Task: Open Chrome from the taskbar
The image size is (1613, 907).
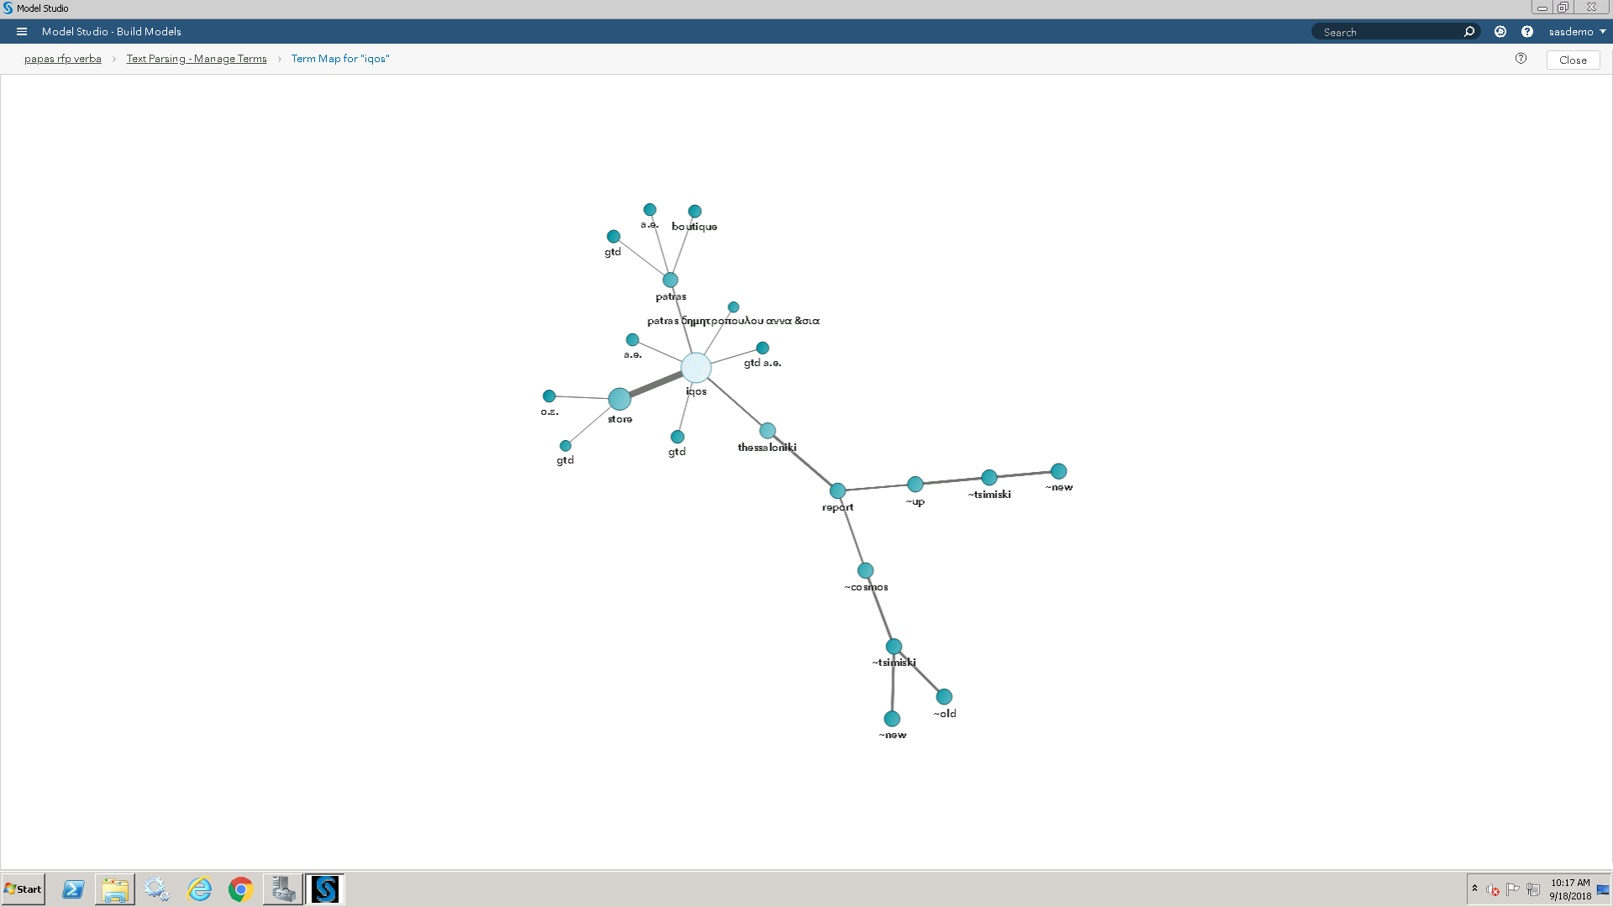Action: [241, 889]
